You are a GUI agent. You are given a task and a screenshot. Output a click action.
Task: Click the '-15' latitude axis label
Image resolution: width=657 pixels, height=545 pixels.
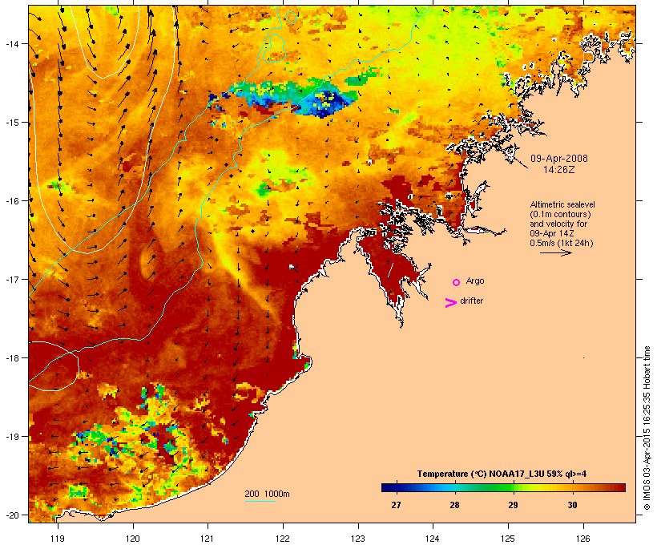coord(11,123)
